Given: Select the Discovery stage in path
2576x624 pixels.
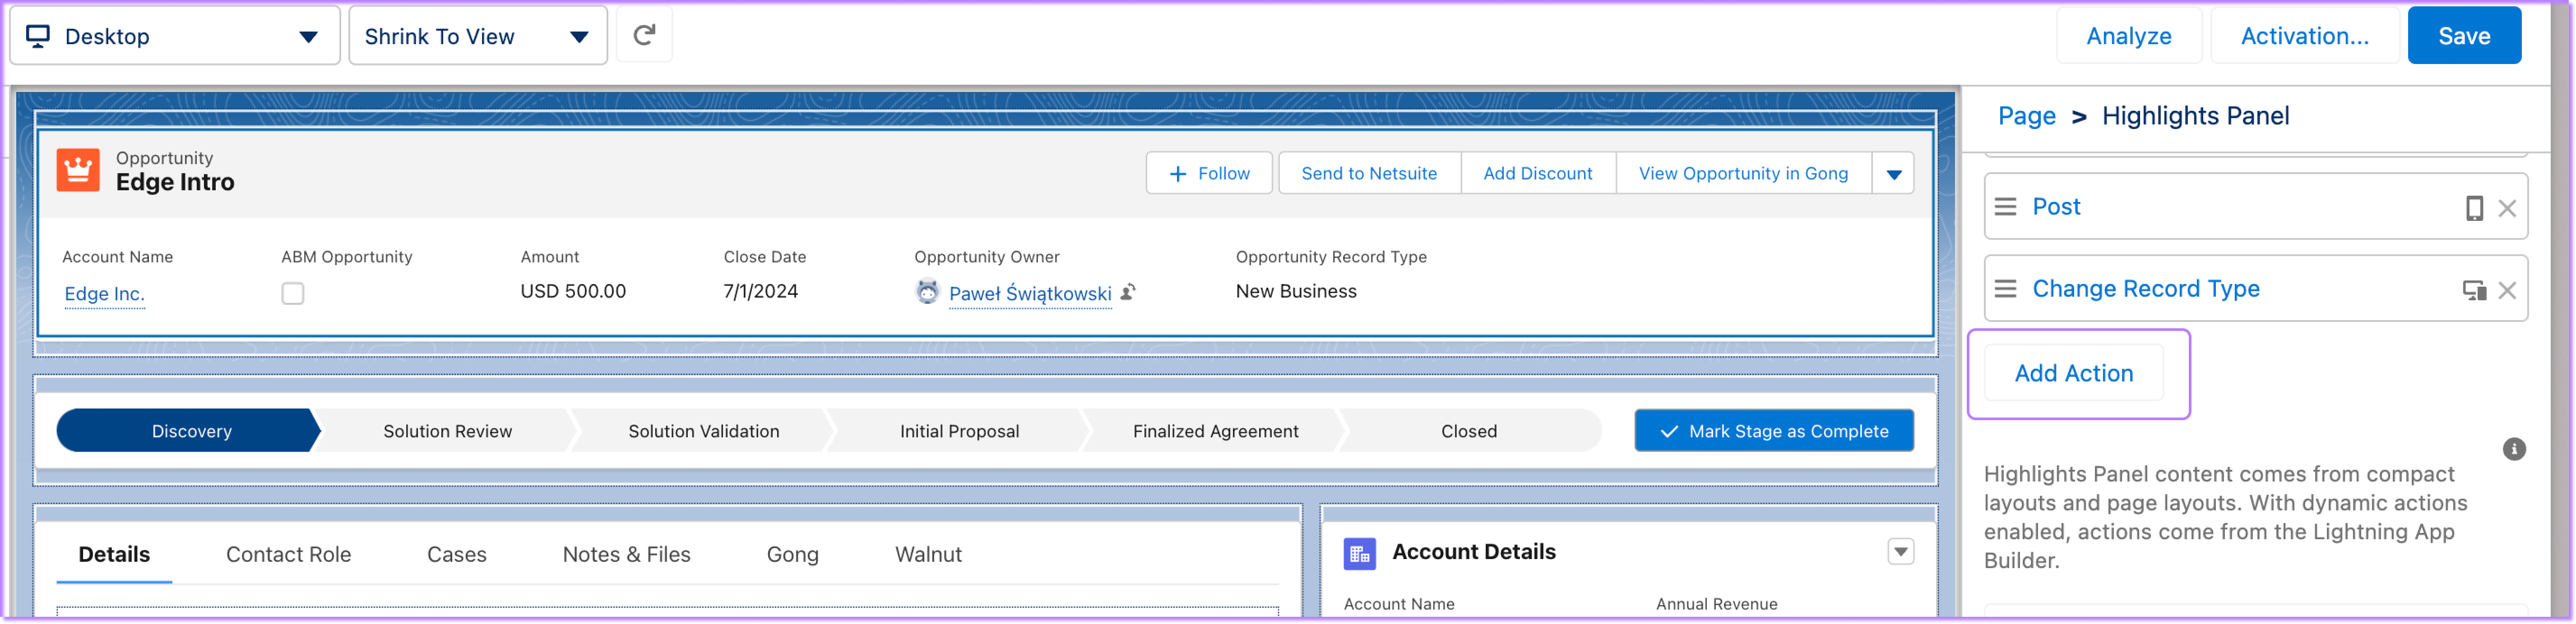Looking at the screenshot, I should [189, 431].
